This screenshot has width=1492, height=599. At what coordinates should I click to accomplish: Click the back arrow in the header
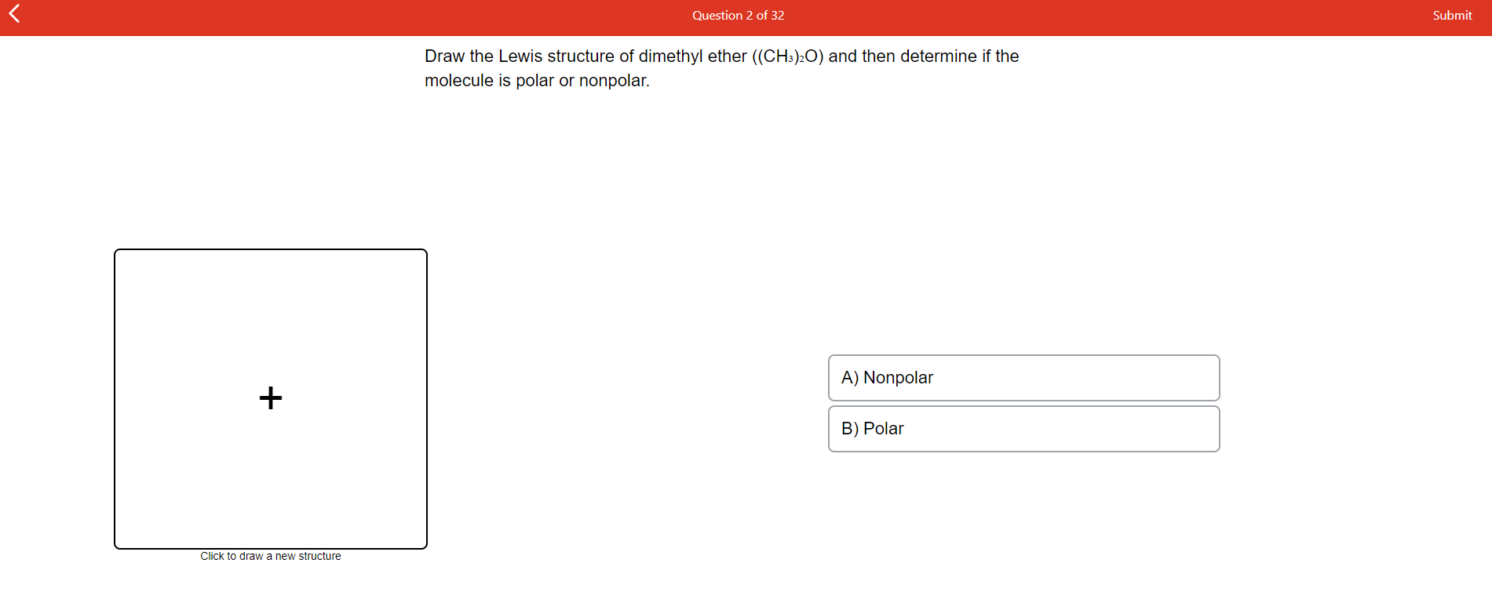tap(14, 14)
